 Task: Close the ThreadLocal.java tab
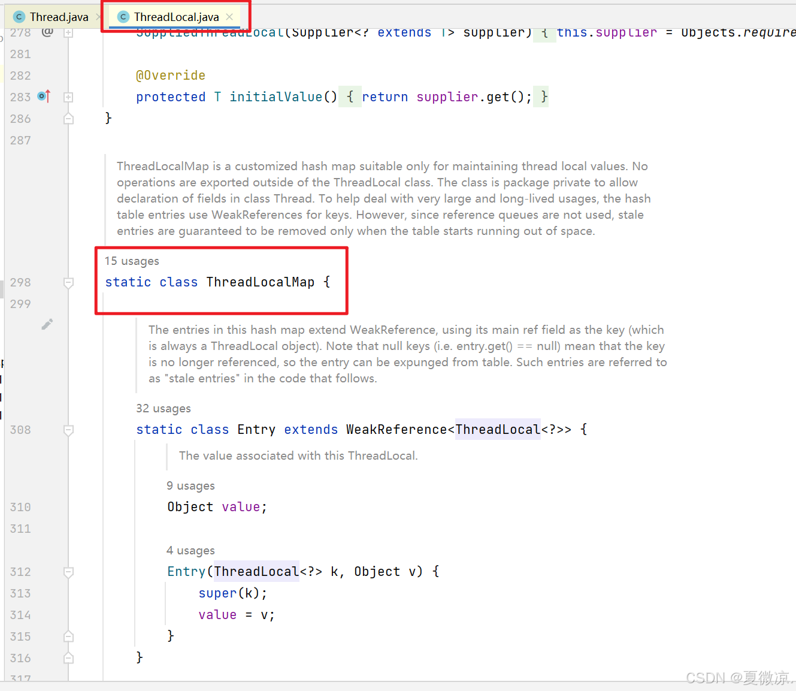pyautogui.click(x=229, y=17)
